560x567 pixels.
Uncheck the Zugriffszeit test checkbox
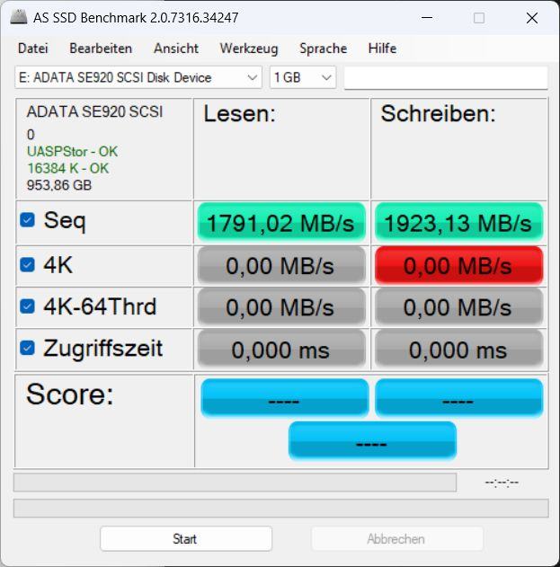(x=28, y=349)
